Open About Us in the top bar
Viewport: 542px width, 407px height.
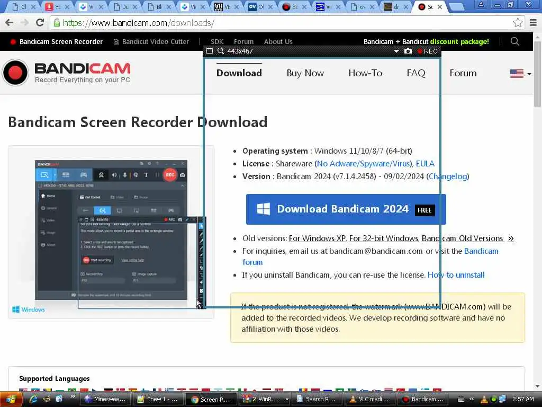click(278, 41)
